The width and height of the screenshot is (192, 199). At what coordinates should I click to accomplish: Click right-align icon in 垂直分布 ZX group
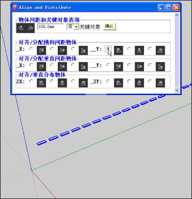click(83, 83)
